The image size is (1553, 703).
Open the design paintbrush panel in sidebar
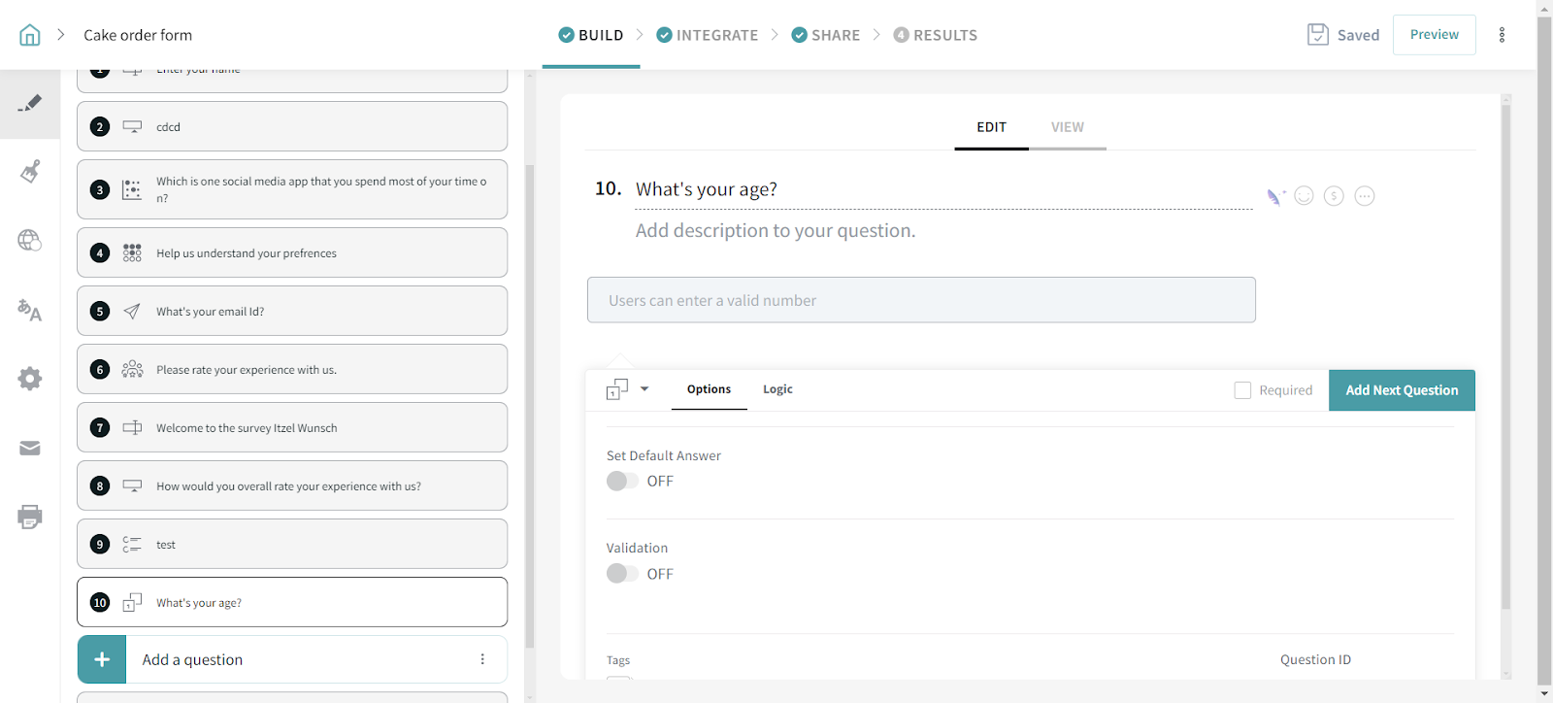click(x=30, y=172)
